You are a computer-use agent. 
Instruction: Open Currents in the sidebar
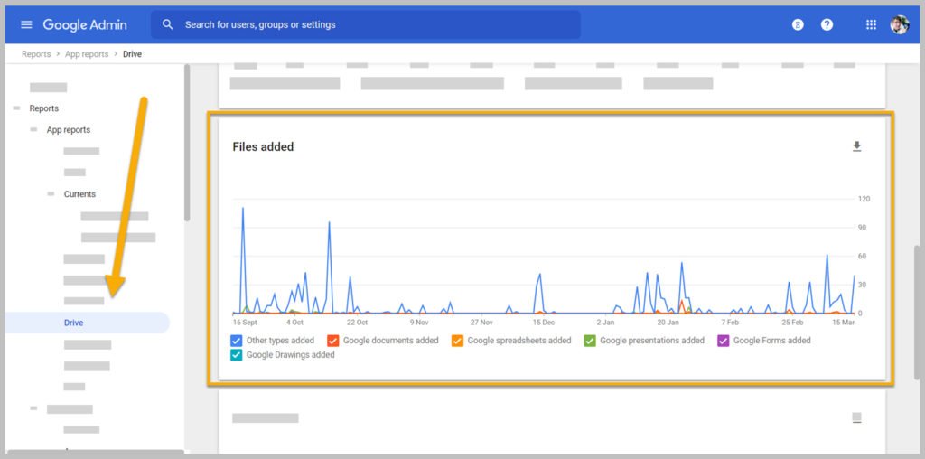79,194
